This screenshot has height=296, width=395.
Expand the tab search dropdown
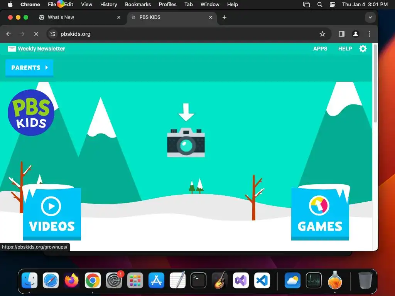[x=370, y=17]
